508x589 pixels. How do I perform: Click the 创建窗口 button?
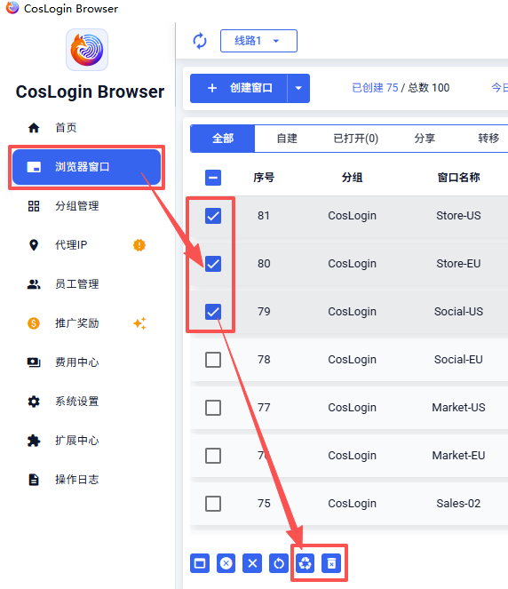[x=239, y=88]
